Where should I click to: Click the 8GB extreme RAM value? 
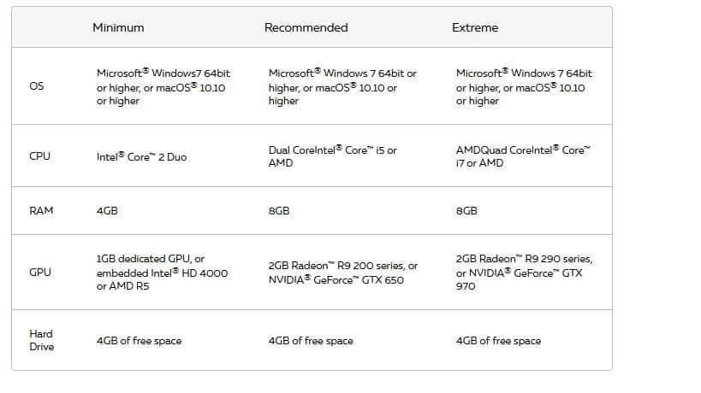pyautogui.click(x=466, y=210)
